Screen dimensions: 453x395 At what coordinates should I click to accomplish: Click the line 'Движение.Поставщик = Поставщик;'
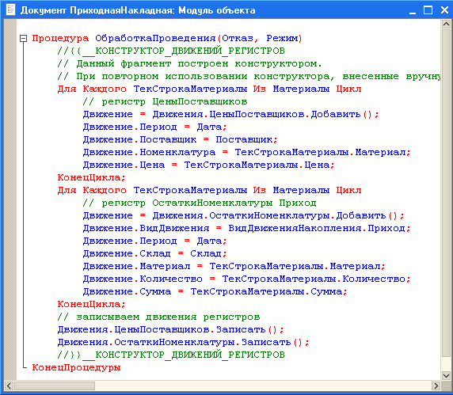pyautogui.click(x=180, y=140)
